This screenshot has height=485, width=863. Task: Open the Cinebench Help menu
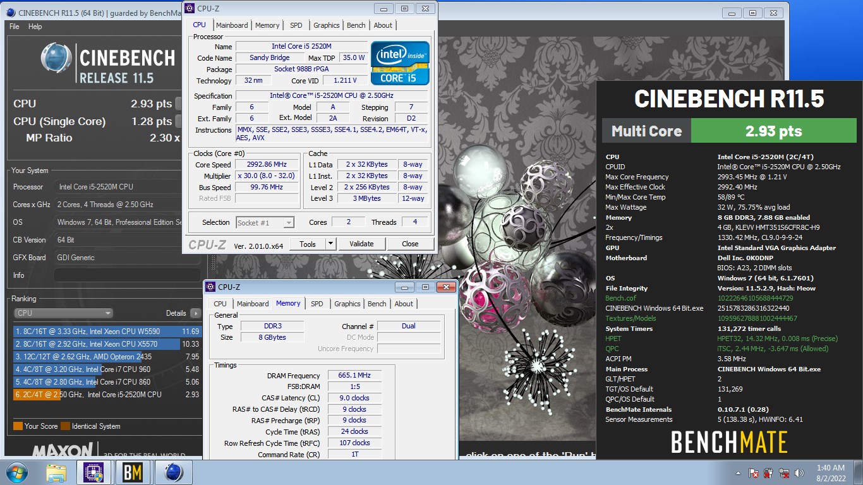(x=35, y=27)
